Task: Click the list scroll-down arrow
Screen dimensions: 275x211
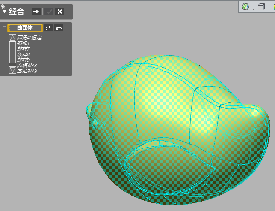Action: pos(12,70)
